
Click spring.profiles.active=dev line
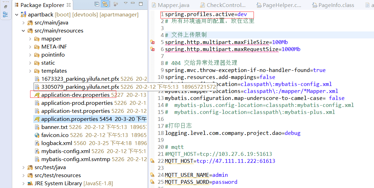[x=206, y=14]
